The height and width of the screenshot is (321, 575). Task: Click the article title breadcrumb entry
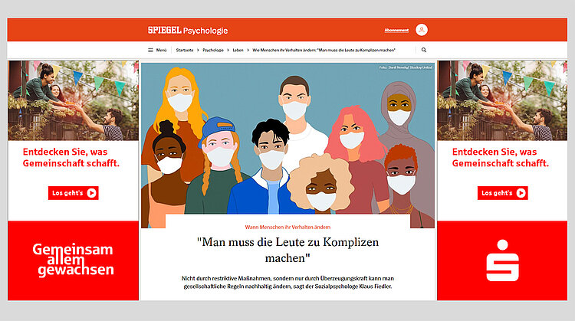coord(324,51)
